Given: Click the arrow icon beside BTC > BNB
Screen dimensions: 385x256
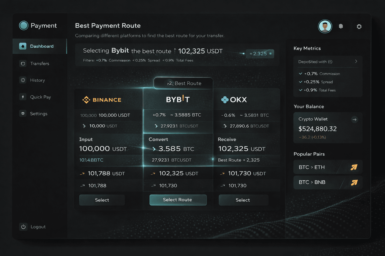Looking at the screenshot, I should point(354,182).
